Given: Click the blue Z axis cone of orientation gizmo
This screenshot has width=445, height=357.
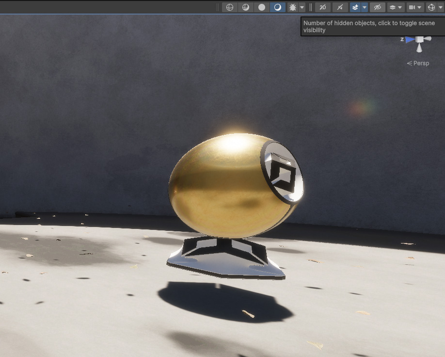Looking at the screenshot, I should [x=410, y=40].
